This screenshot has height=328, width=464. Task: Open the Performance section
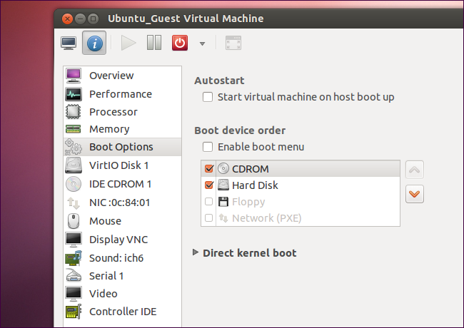click(x=120, y=94)
